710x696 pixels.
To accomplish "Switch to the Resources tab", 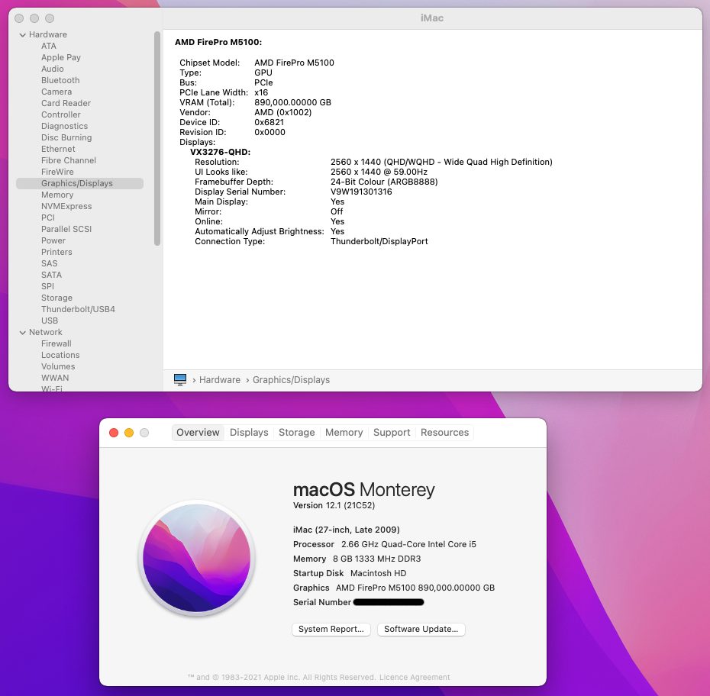I will 444,433.
